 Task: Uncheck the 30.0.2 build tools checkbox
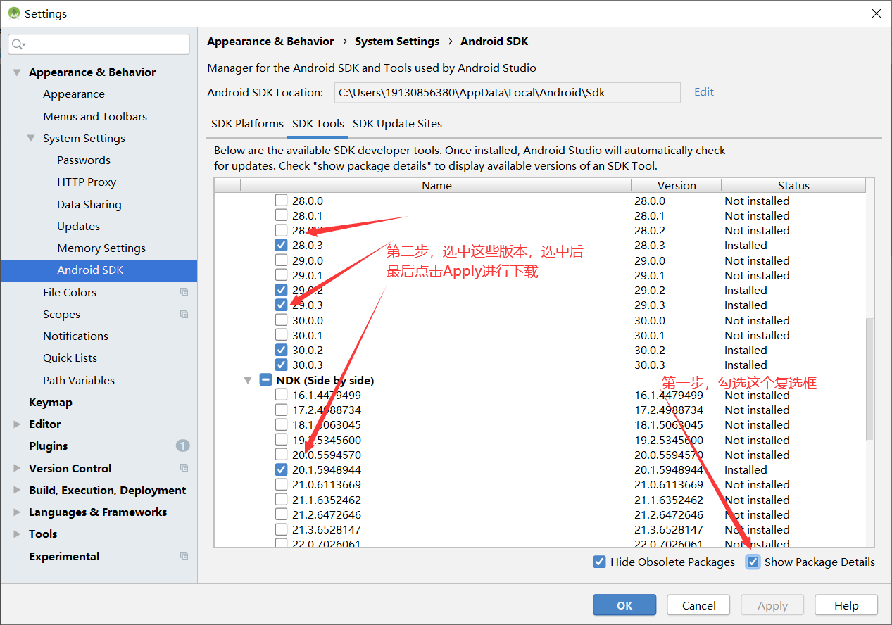click(x=281, y=350)
